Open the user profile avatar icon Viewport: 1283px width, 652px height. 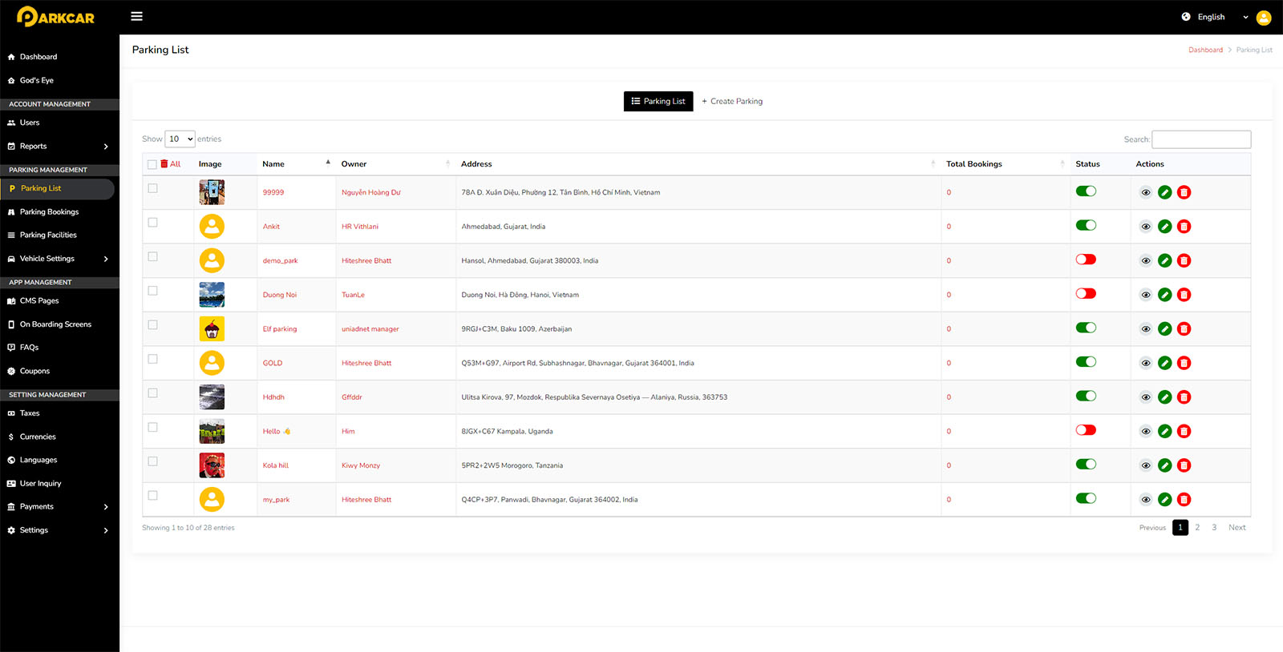tap(1264, 17)
